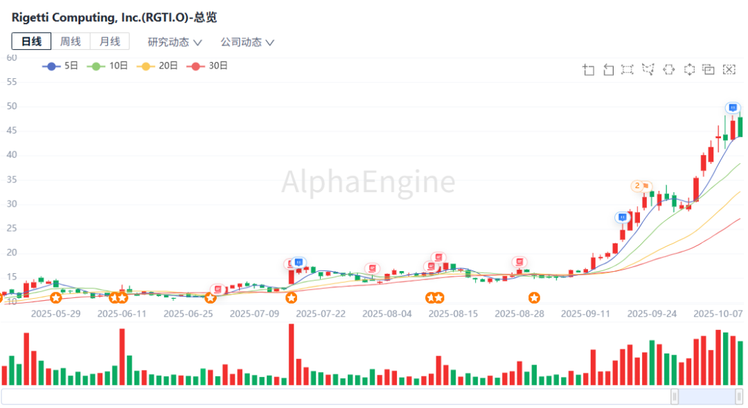Click the orange flag marker labeled 2

point(641,186)
